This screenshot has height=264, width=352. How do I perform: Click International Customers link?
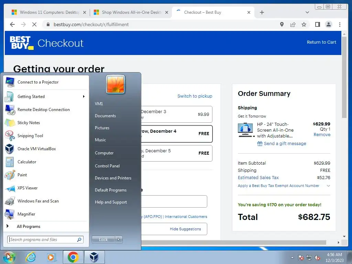pos(186,217)
